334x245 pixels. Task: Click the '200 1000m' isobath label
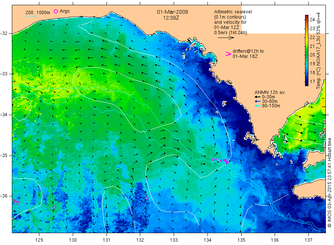click(38, 13)
